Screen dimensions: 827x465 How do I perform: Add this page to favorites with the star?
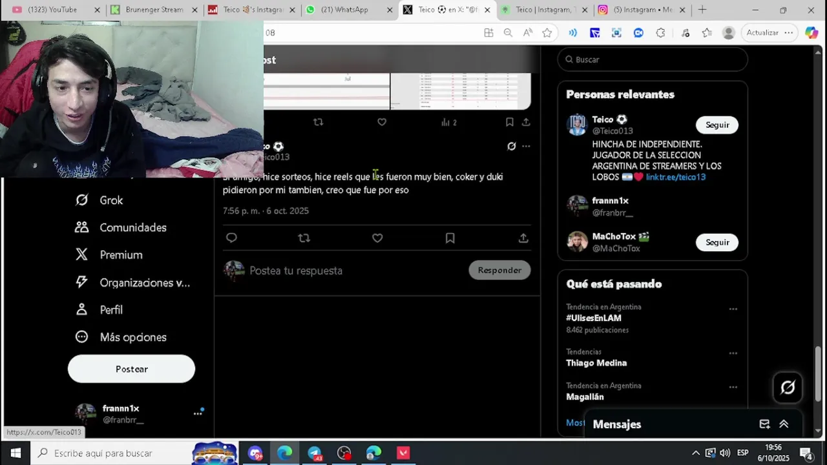click(x=547, y=33)
